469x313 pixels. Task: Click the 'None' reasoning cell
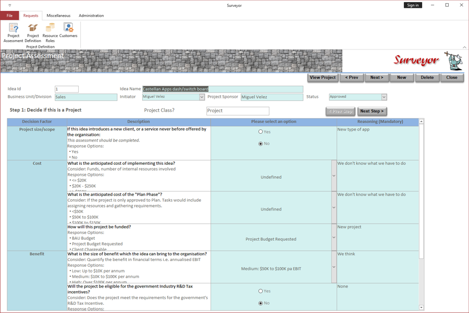point(378,297)
